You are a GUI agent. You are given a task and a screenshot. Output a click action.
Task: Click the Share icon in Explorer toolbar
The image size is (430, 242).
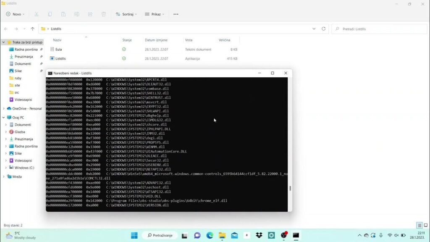90,14
